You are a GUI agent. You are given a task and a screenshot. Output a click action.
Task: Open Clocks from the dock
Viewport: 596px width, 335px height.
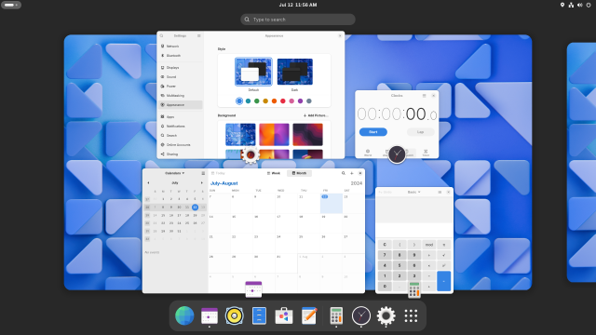(x=361, y=315)
